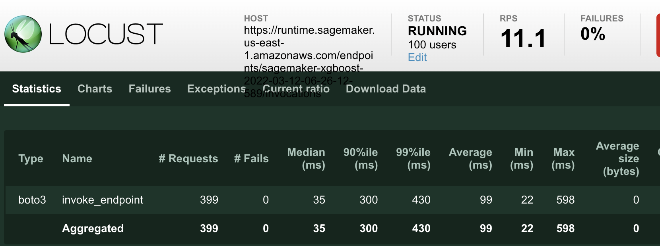Screen dimensions: 660x246
Task: Click the LOCUST wordmark
Action: (106, 34)
